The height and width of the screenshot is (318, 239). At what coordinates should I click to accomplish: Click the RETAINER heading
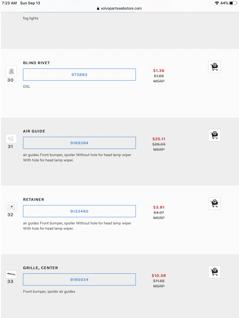coord(34,200)
